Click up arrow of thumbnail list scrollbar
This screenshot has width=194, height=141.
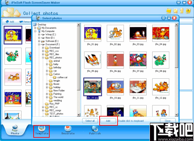(x=176, y=24)
